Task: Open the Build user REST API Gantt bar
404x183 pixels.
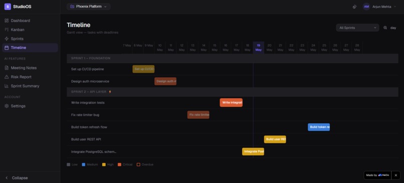Action: [275, 139]
